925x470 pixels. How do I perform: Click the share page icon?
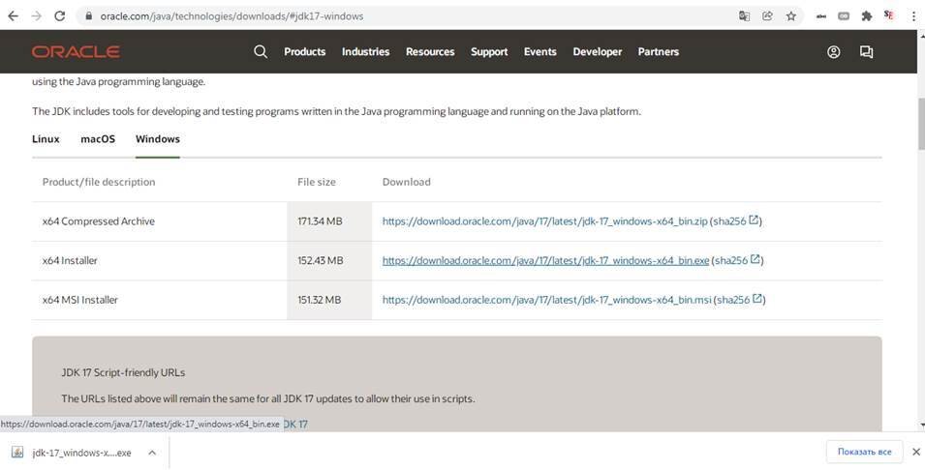click(767, 16)
